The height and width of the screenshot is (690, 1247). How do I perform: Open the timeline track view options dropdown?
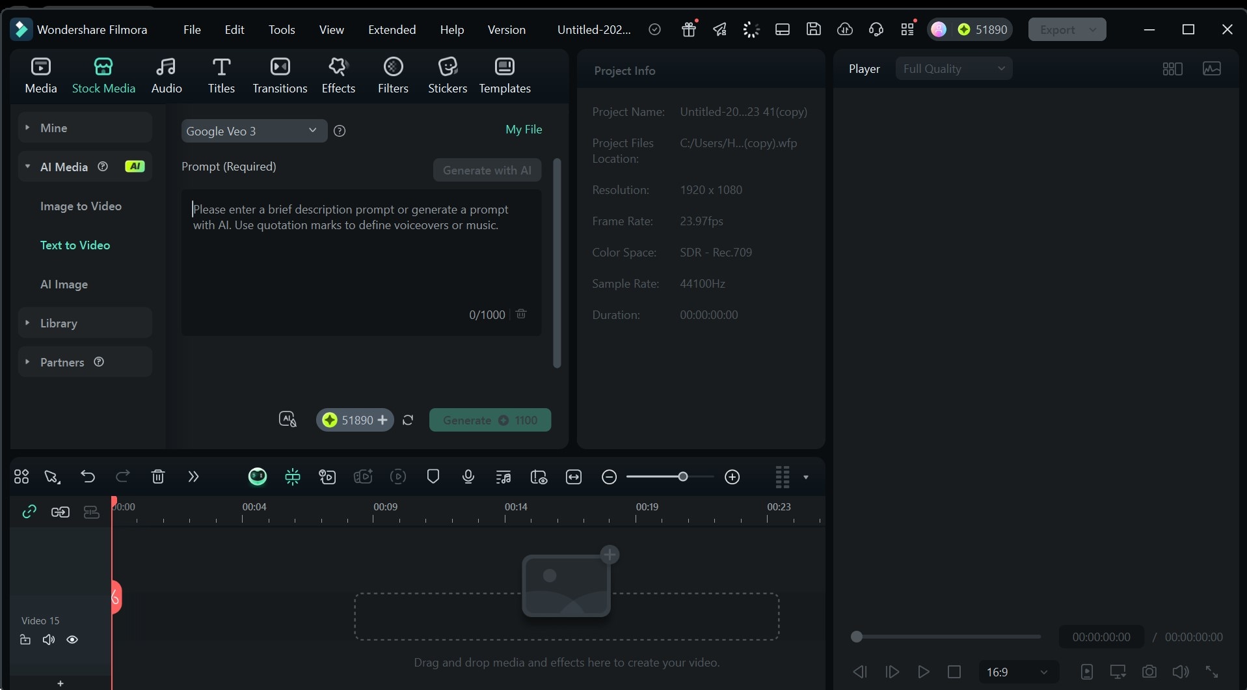coord(806,477)
